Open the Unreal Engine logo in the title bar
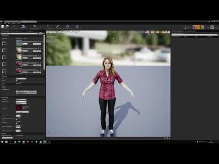Screen dimensions: 219x164 [1, 21]
